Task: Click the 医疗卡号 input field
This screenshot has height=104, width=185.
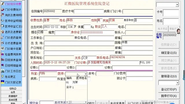Action: pos(89,12)
